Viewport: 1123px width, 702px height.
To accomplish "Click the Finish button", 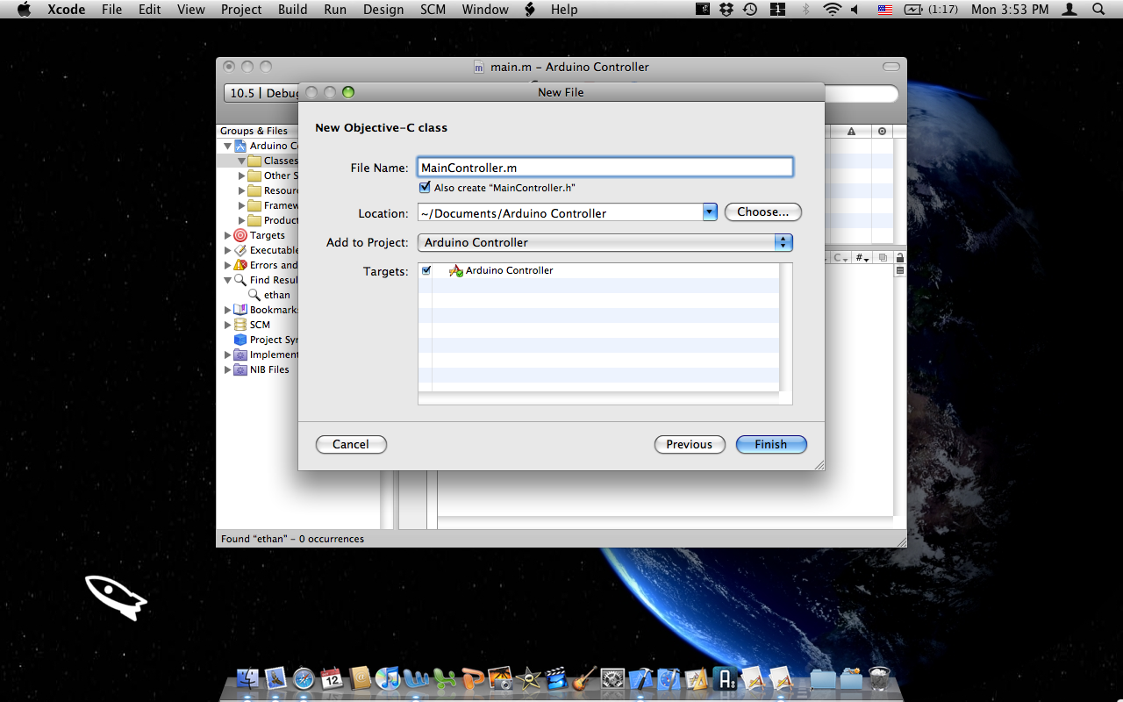I will (771, 444).
